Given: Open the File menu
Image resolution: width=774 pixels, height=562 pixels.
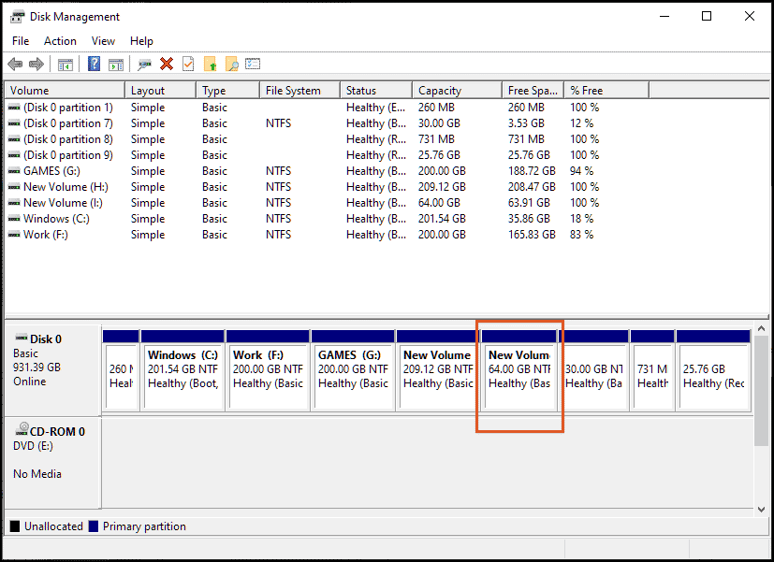Looking at the screenshot, I should [20, 41].
